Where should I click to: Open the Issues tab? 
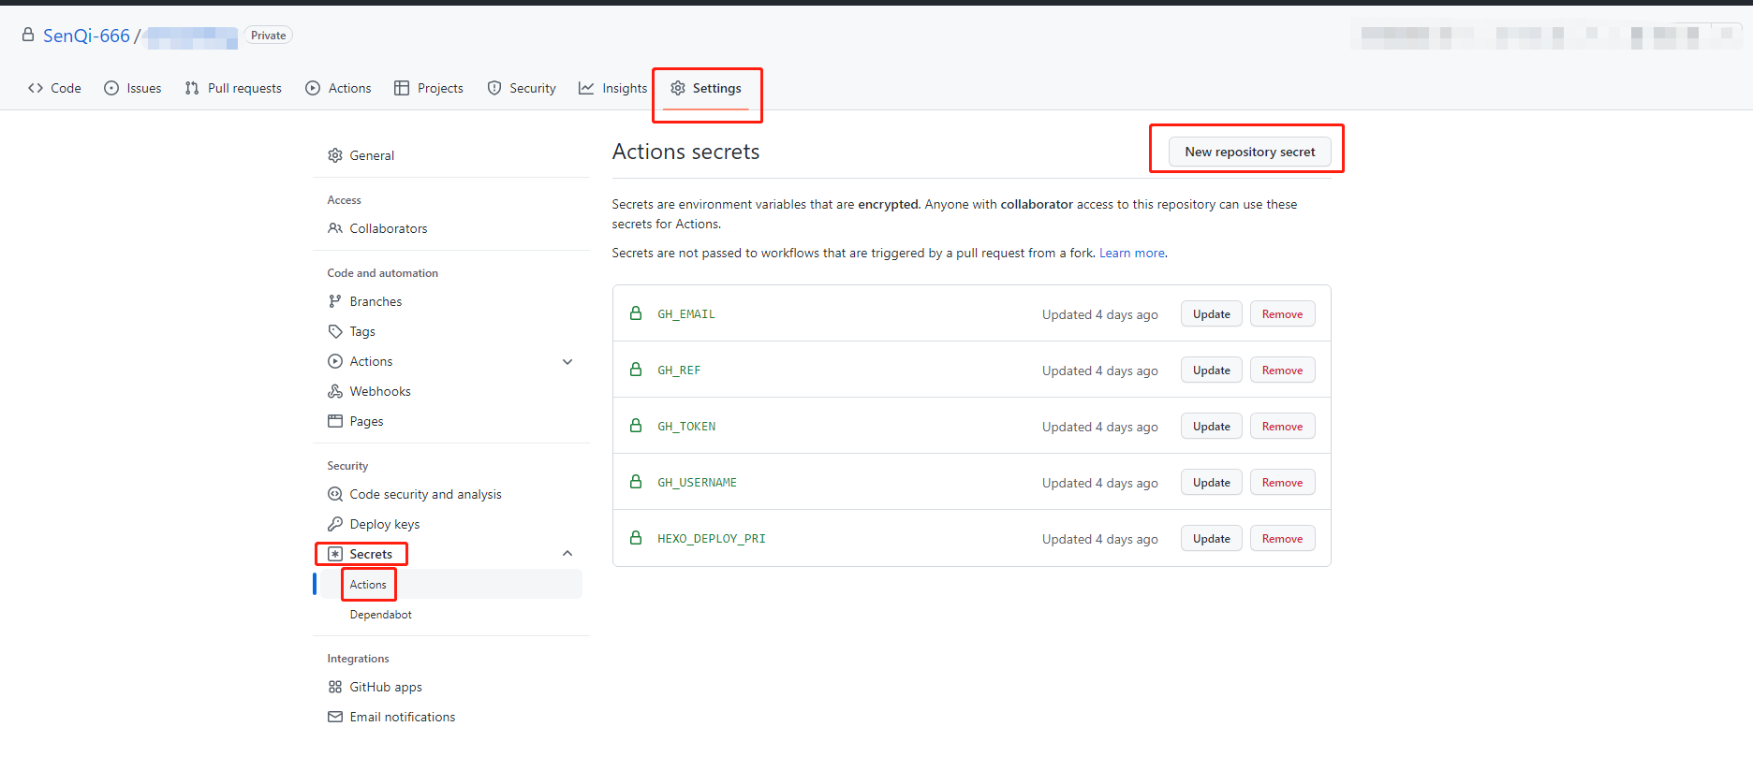tap(133, 88)
